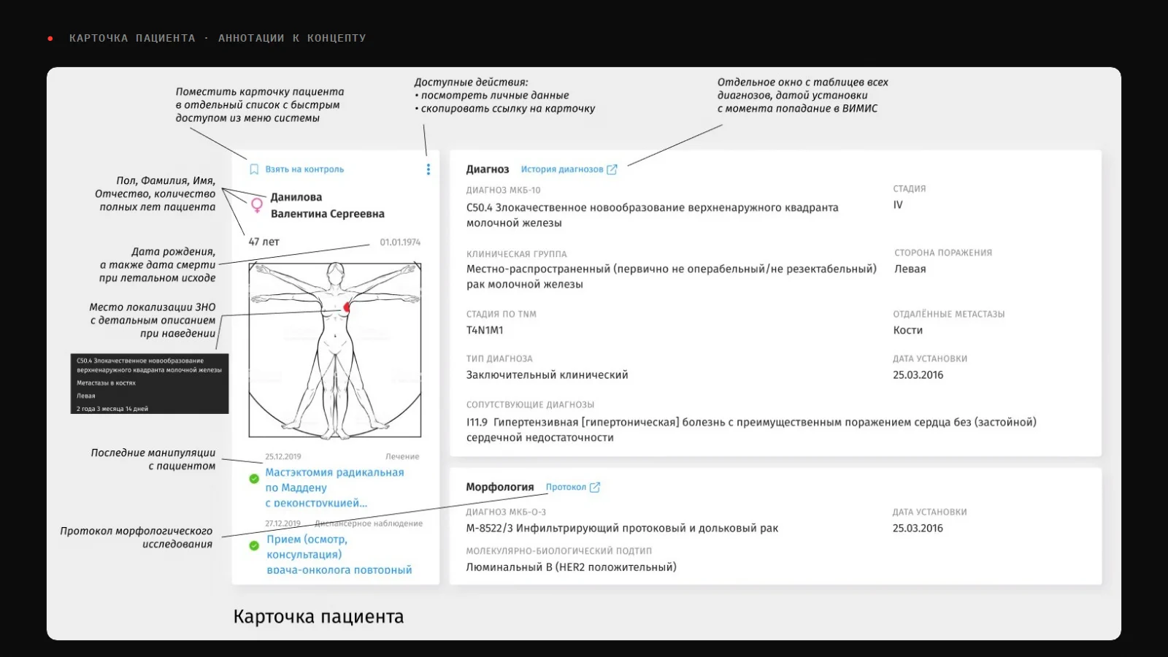Image resolution: width=1168 pixels, height=657 pixels.
Task: Select the red tumor marker on body diagram
Action: click(347, 307)
